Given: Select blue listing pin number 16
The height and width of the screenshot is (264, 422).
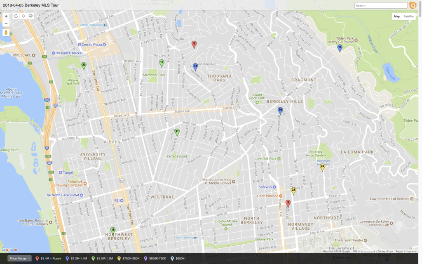Looking at the screenshot, I should pyautogui.click(x=280, y=111).
